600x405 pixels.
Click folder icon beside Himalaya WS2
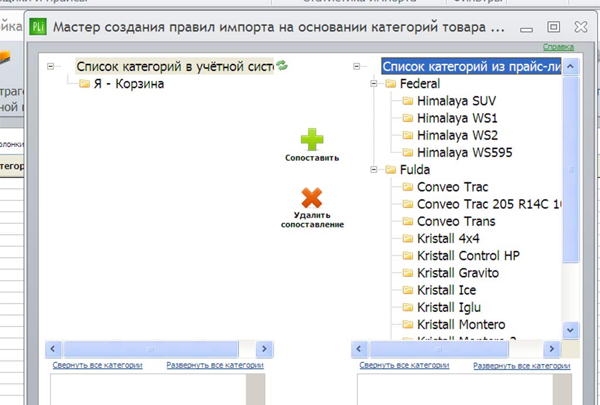(x=408, y=135)
